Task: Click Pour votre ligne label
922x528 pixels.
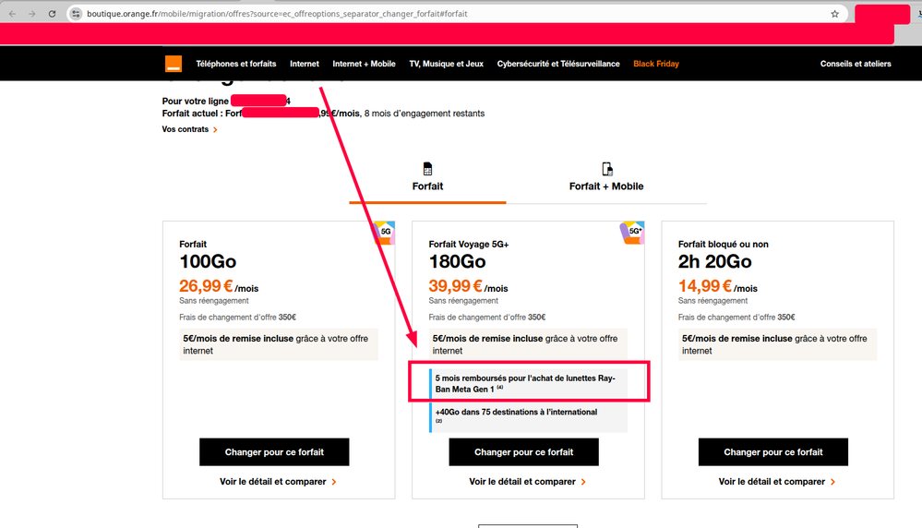Action: [x=196, y=102]
